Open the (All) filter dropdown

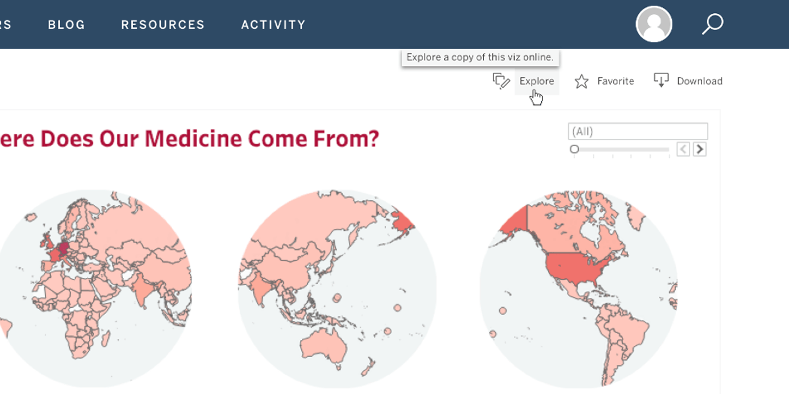[638, 131]
